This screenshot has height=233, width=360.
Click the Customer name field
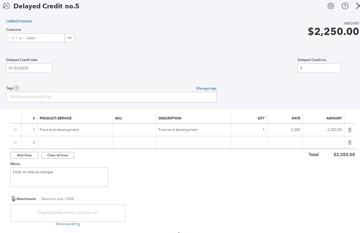point(36,38)
